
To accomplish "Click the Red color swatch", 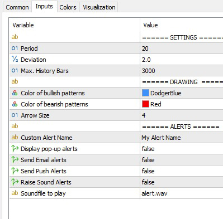I will coord(145,104).
